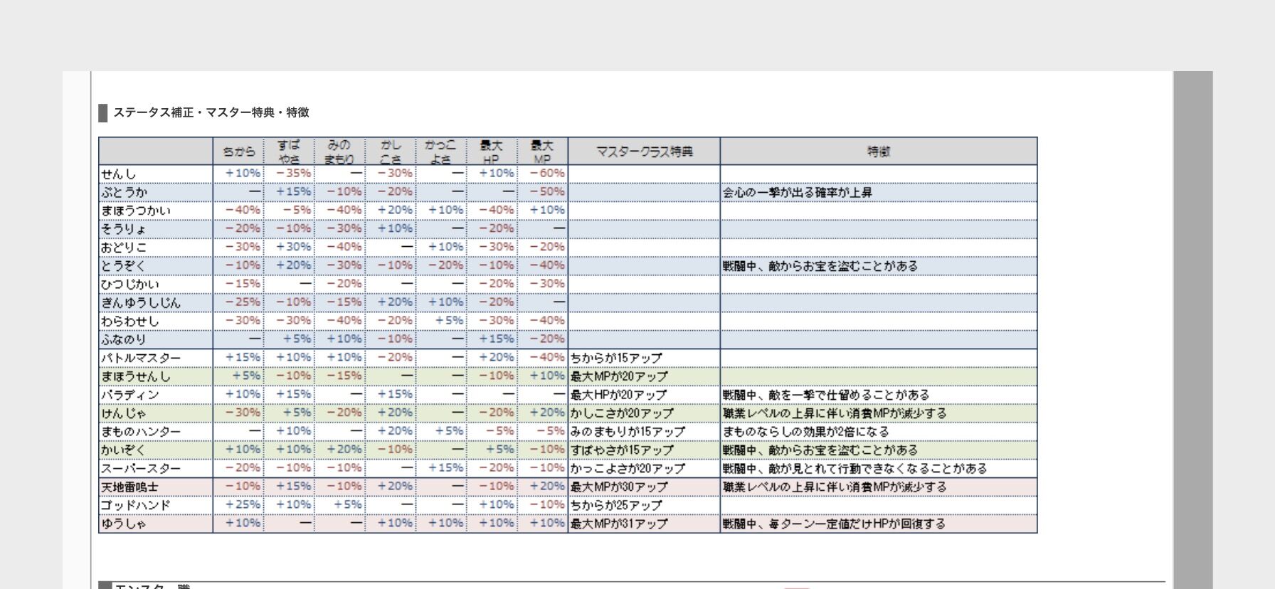
Task: Click the −60% value in the せんし row
Action: (547, 174)
